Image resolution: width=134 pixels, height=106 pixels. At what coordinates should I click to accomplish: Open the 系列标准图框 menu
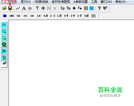click(61, 2)
